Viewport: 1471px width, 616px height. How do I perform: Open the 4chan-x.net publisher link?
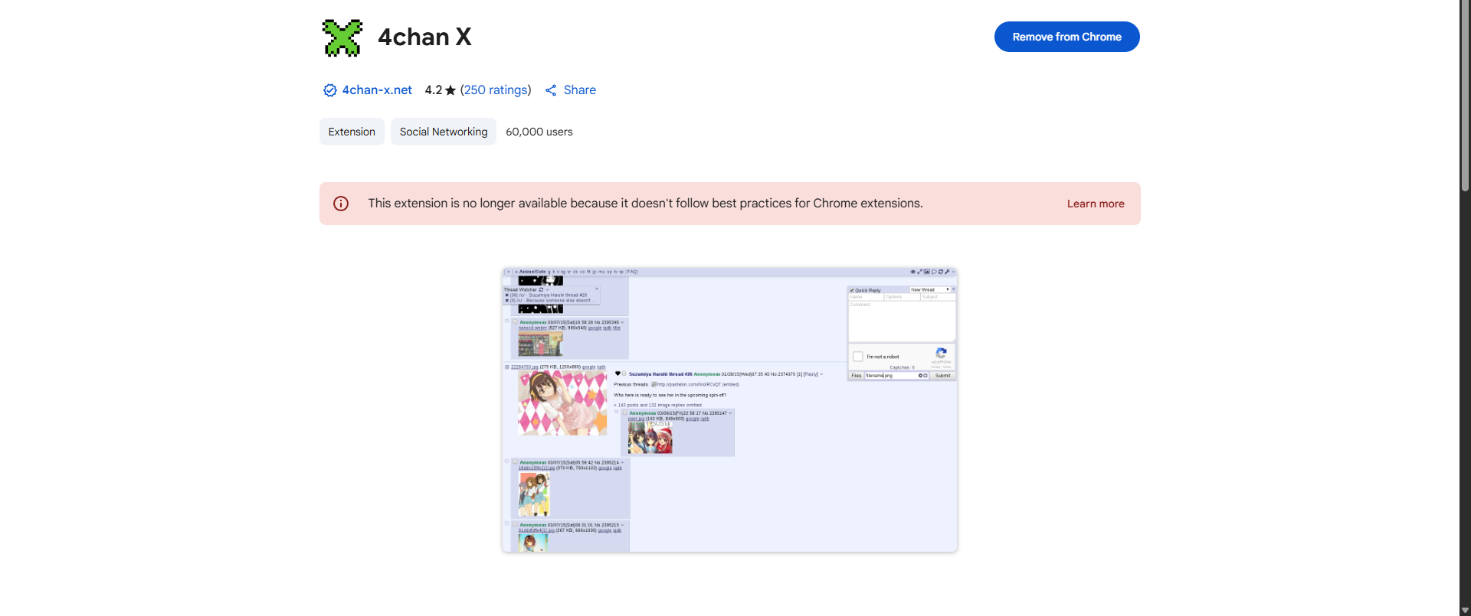(x=377, y=90)
